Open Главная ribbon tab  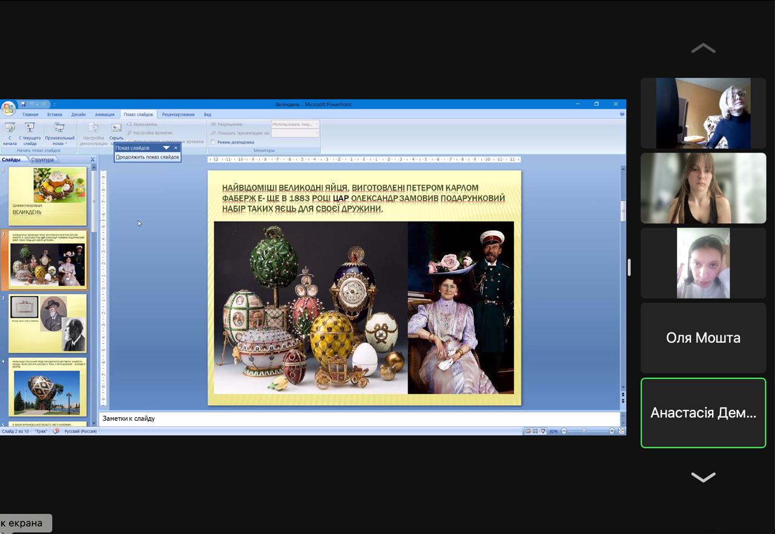(30, 114)
